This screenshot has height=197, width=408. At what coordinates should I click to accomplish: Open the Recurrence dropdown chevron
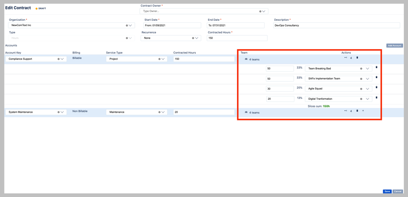[196, 38]
